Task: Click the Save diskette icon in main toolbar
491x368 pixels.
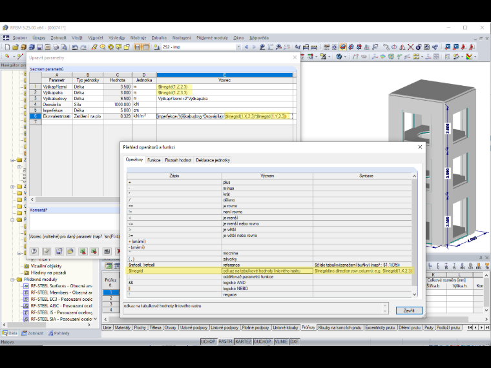Action: [39, 47]
